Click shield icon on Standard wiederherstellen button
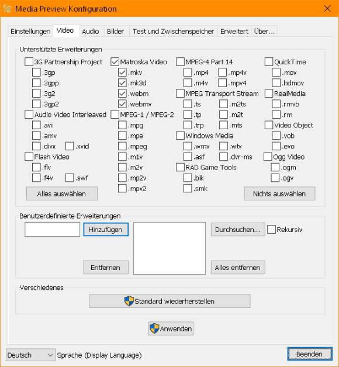This screenshot has width=339, height=367. coord(129,301)
